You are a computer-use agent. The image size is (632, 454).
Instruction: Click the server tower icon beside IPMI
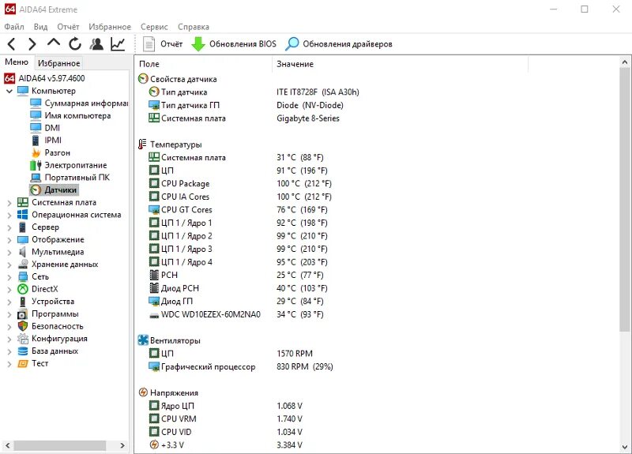pos(36,141)
